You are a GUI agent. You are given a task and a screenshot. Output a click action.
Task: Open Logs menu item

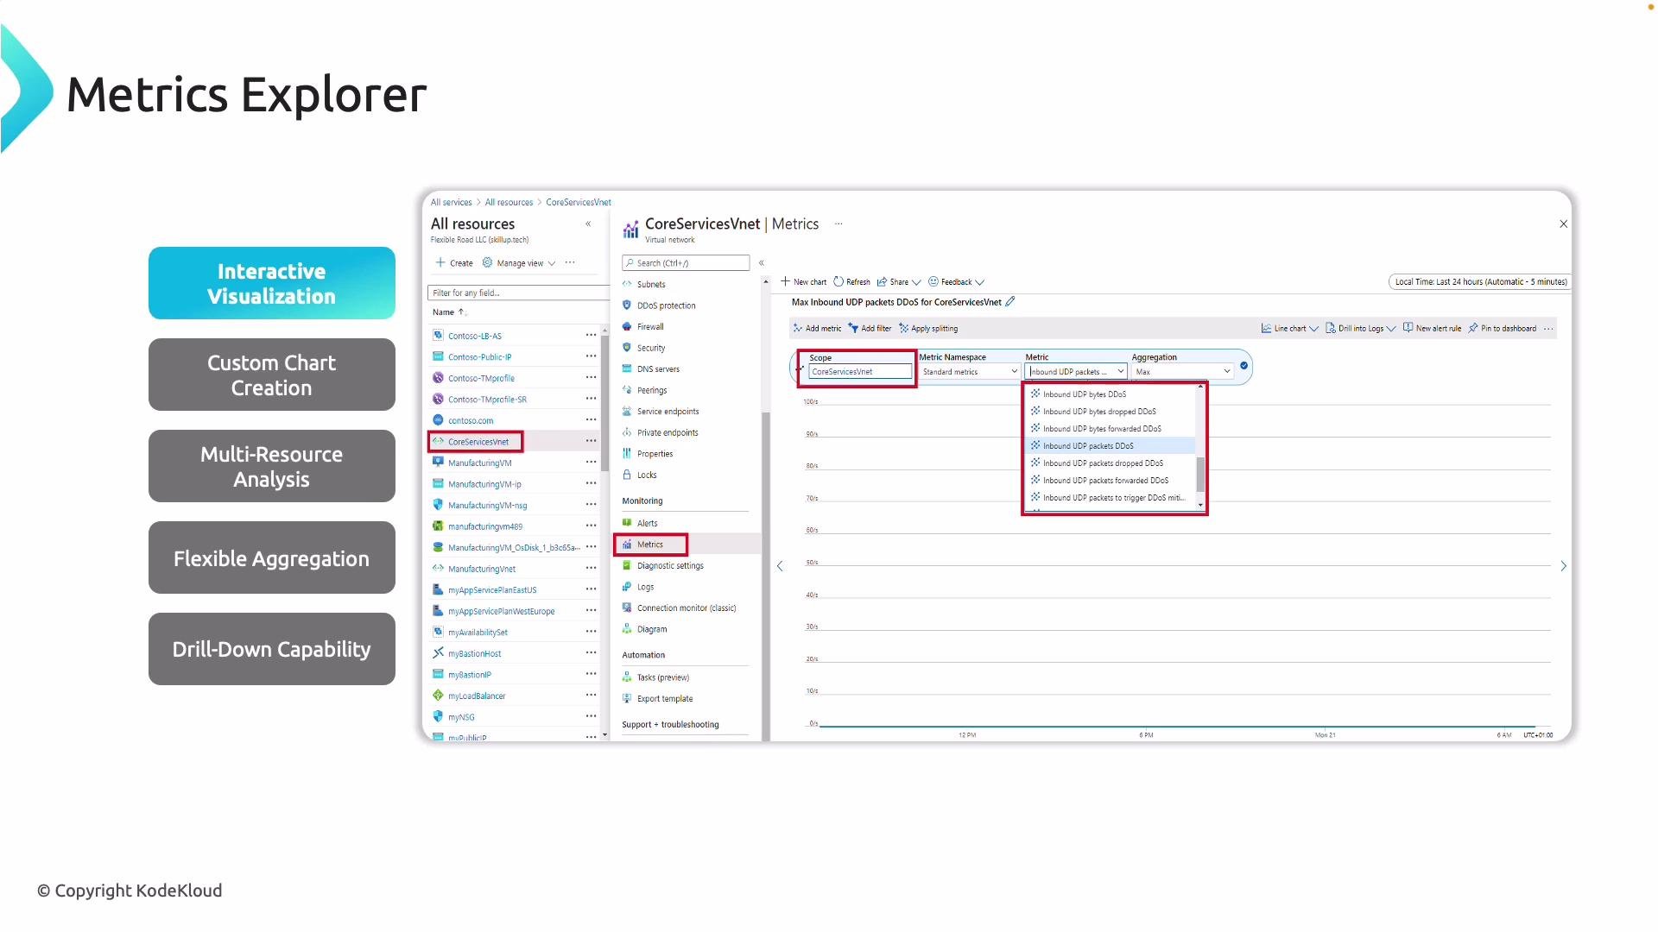point(645,587)
